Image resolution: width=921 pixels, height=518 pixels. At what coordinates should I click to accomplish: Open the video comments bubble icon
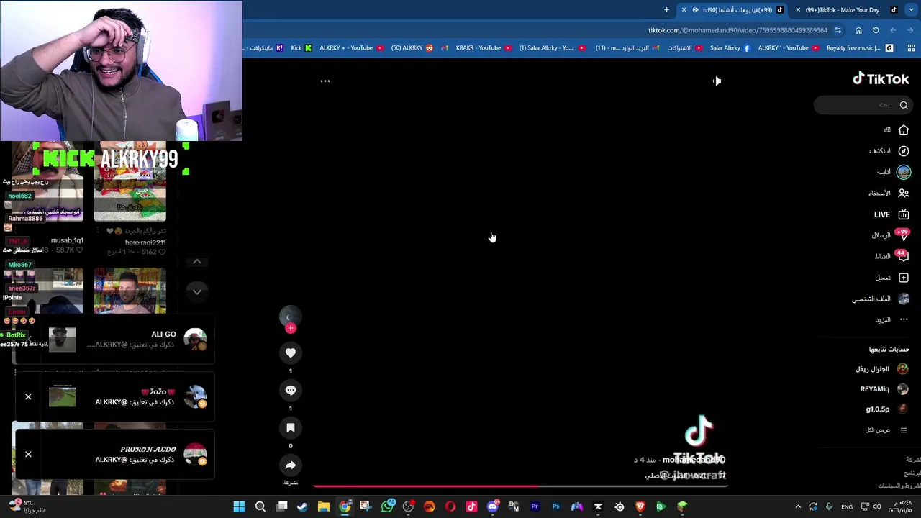(291, 390)
